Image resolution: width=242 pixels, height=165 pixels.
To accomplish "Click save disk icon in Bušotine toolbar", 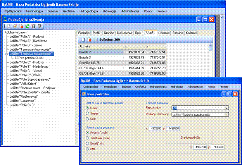I will tap(95, 40).
